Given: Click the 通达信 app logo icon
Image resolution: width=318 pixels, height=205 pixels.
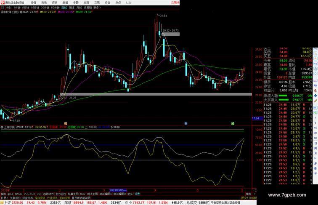Looking at the screenshot, I should [x=3, y=2].
